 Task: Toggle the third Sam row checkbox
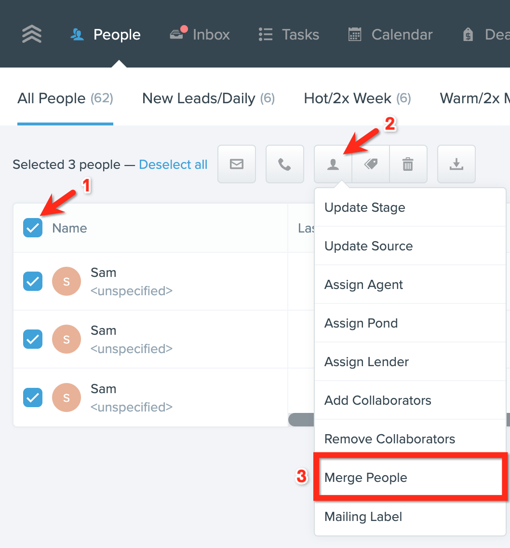pyautogui.click(x=32, y=397)
